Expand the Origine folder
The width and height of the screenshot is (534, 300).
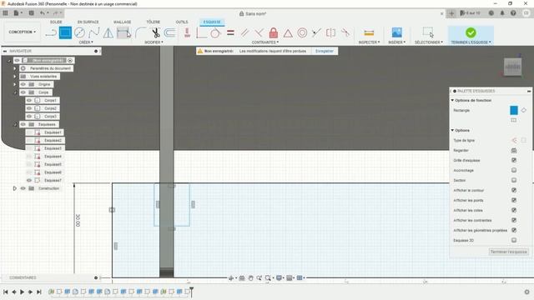pos(15,84)
